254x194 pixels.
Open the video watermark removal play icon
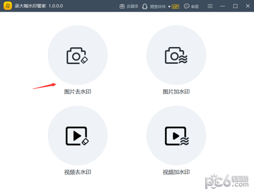77,136
